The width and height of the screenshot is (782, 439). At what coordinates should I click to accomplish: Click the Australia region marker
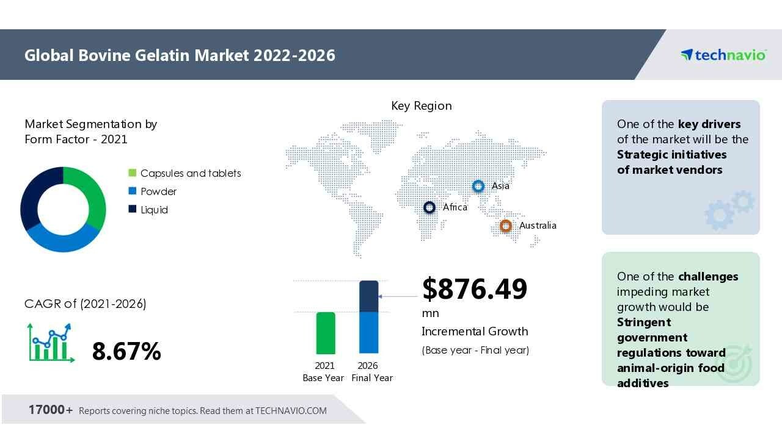click(x=505, y=226)
